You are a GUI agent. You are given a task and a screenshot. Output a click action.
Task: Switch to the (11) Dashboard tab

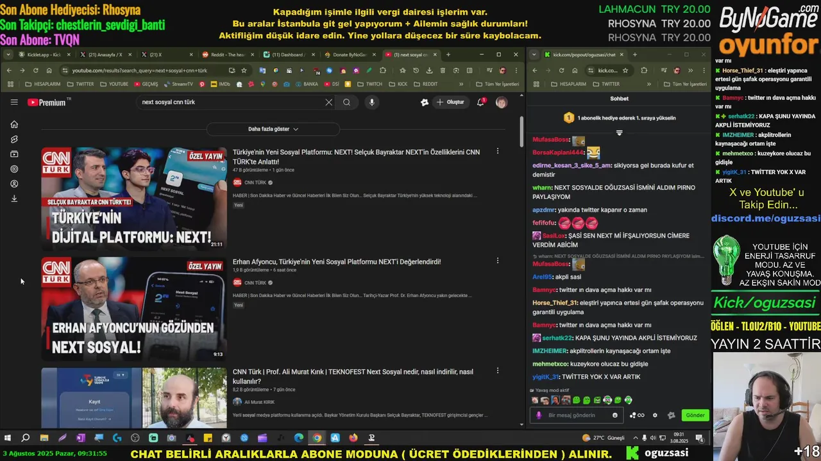coord(289,54)
